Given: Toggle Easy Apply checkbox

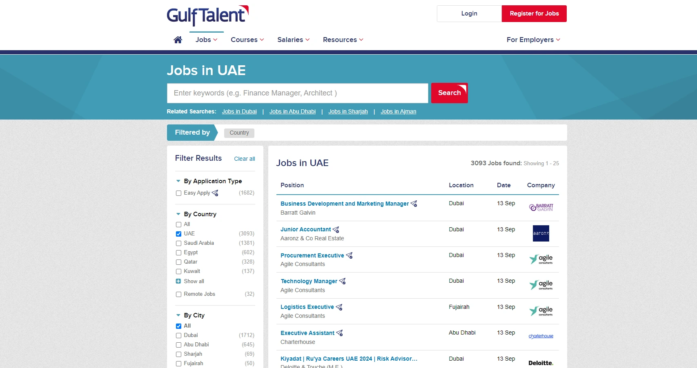Looking at the screenshot, I should [178, 193].
